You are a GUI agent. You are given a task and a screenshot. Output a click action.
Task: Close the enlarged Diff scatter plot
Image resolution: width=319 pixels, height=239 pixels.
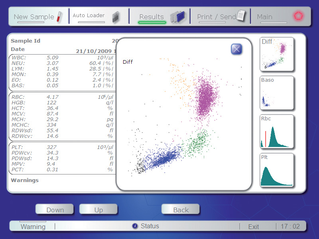(236, 49)
